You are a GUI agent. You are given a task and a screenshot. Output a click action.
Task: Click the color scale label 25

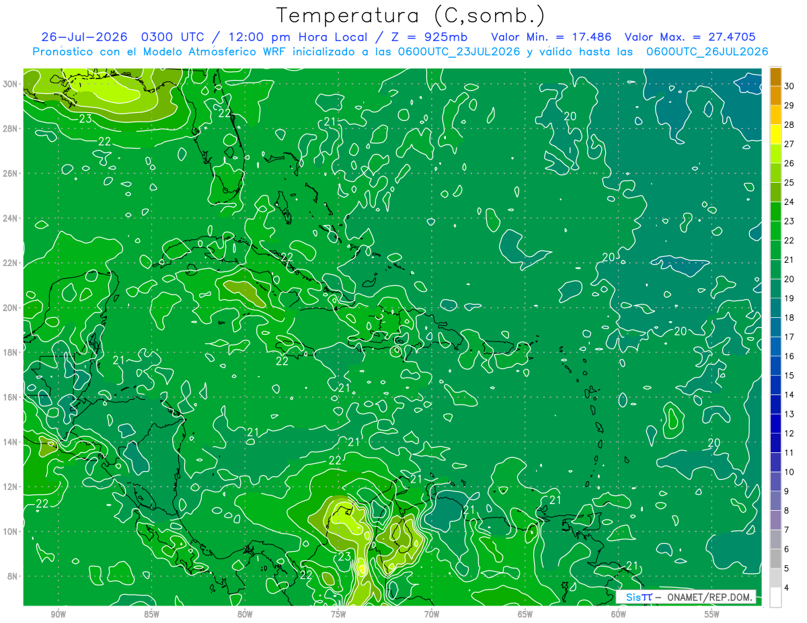(x=789, y=182)
